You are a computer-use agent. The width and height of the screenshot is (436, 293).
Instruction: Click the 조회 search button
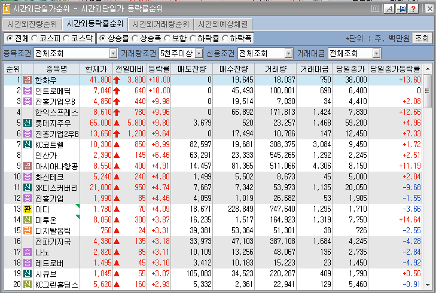click(422, 38)
